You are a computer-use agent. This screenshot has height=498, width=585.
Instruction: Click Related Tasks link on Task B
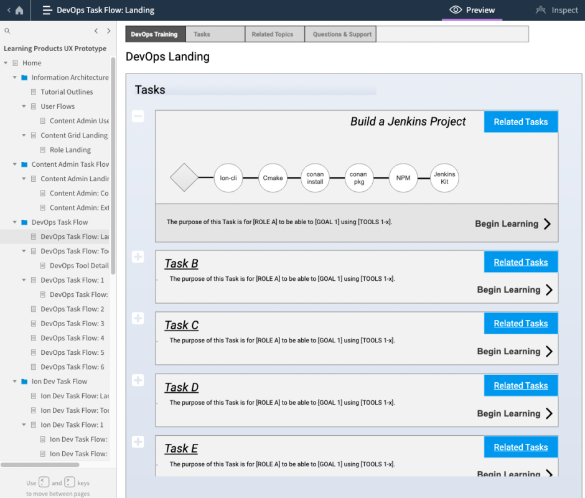[x=521, y=262]
